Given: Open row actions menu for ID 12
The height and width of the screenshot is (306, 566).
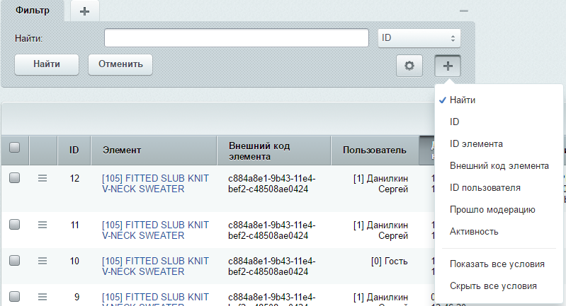Looking at the screenshot, I should 43,178.
